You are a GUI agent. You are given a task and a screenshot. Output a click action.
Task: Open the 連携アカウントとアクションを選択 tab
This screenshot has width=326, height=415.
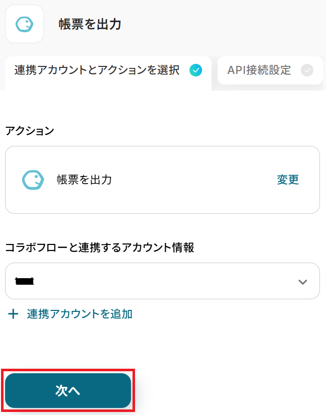coord(97,70)
